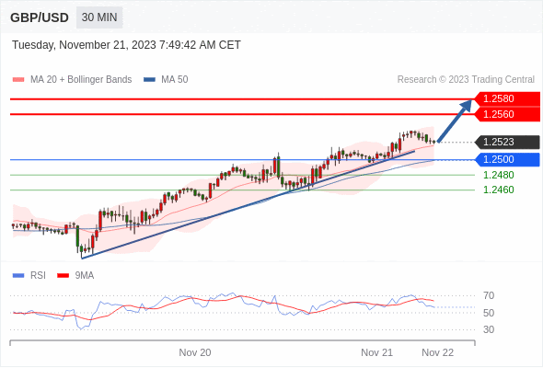Click the RSI 50 axis label

pyautogui.click(x=489, y=313)
